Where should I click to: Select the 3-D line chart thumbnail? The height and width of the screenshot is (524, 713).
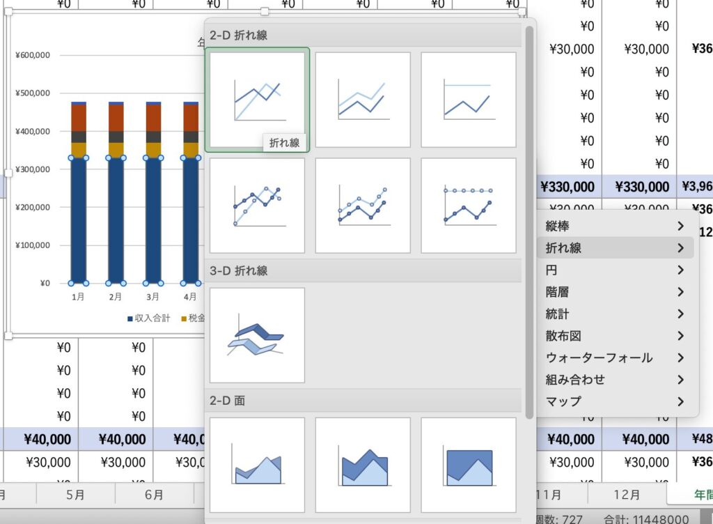point(257,335)
